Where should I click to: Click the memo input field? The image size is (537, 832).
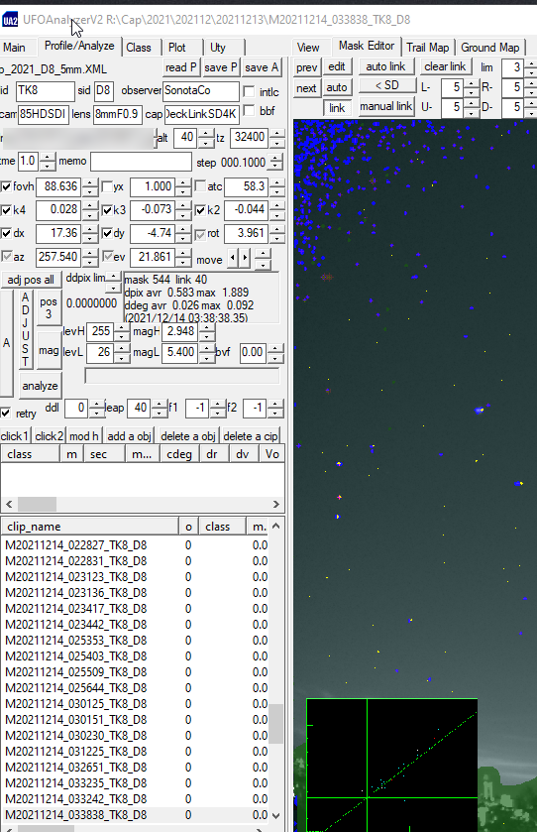click(x=141, y=162)
